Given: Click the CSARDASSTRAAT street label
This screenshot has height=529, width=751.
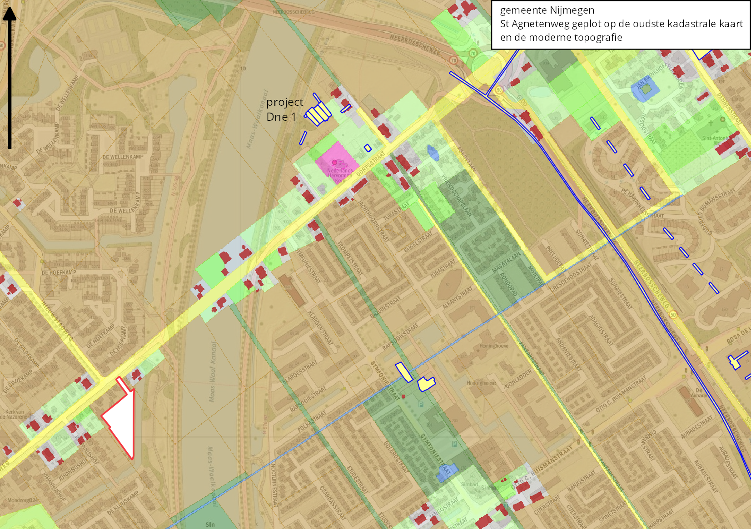Looking at the screenshot, I should point(332,503).
